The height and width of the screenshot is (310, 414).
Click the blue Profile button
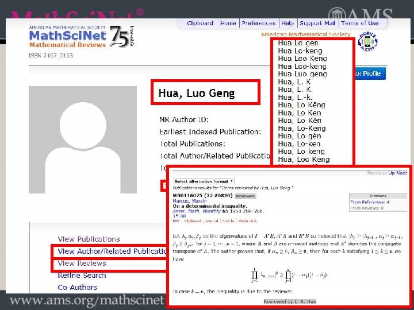[x=370, y=73]
